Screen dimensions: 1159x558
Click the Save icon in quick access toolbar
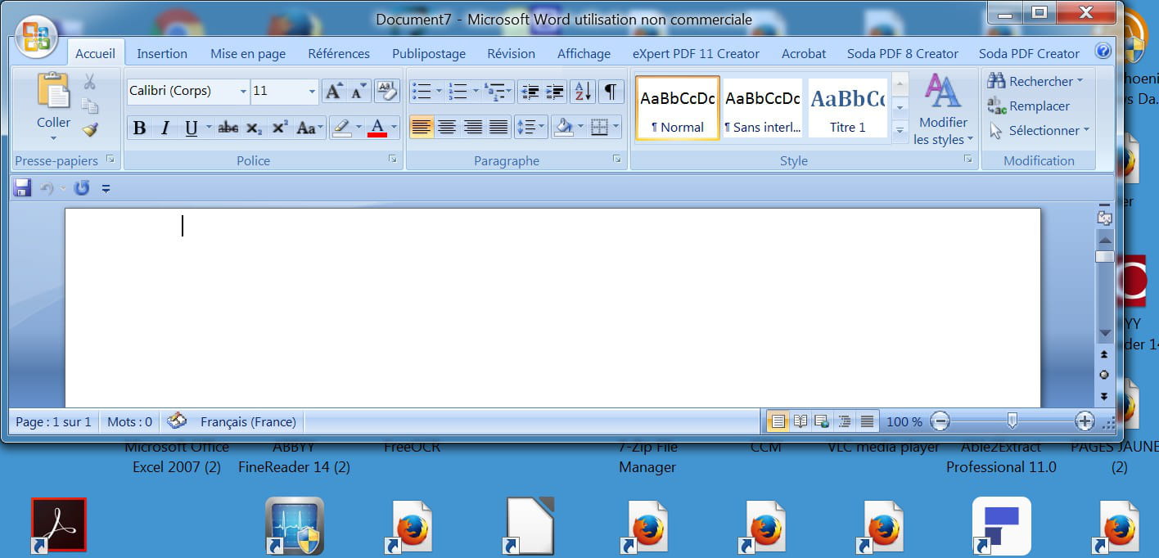point(23,188)
